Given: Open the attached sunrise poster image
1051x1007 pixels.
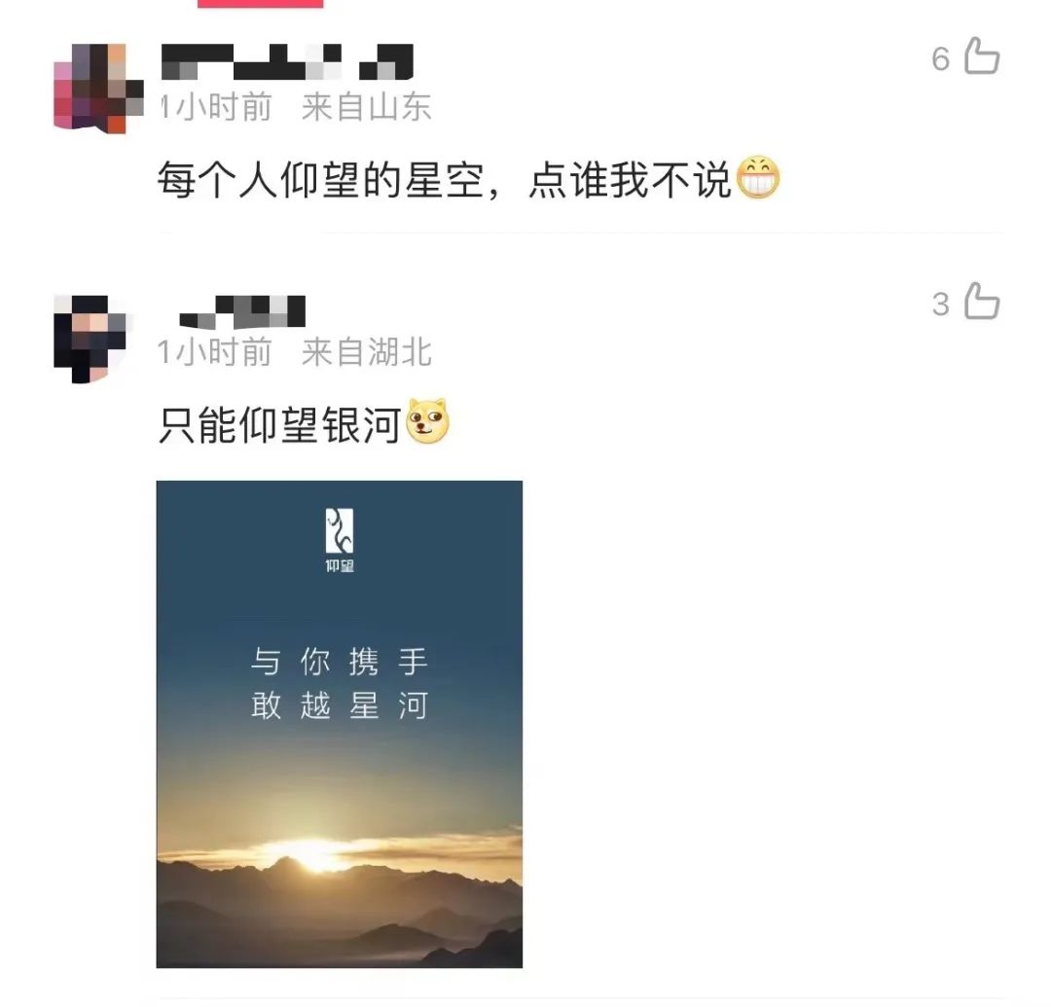Looking at the screenshot, I should pyautogui.click(x=340, y=724).
